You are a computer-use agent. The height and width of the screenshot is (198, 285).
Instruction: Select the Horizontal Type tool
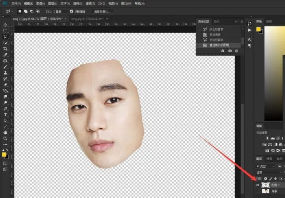click(5, 115)
